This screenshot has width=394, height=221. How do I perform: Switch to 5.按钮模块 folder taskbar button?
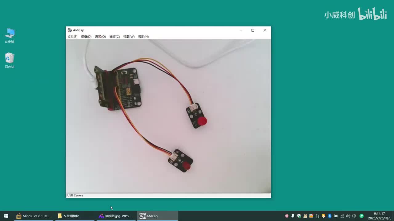click(75, 216)
